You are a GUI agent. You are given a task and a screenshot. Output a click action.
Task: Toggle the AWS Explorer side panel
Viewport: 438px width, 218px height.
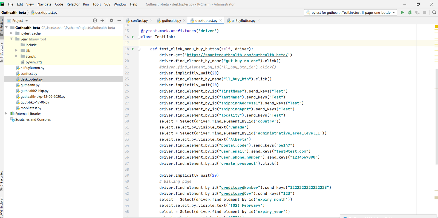[2, 207]
